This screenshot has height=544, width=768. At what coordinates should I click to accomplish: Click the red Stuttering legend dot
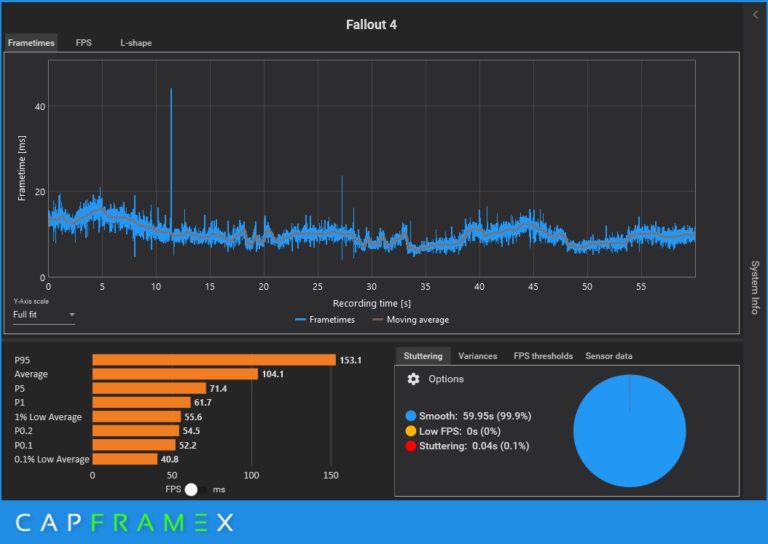pos(411,446)
